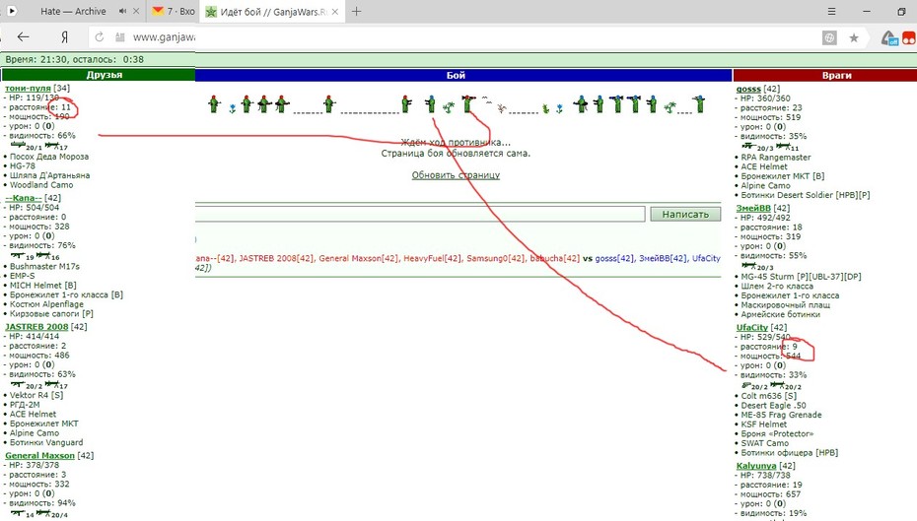The width and height of the screenshot is (917, 521).
Task: Open the red extension icon in the toolbar
Action: click(909, 38)
